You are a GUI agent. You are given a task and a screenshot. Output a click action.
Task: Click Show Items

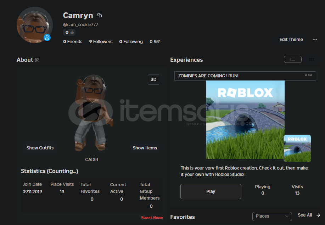(x=145, y=148)
